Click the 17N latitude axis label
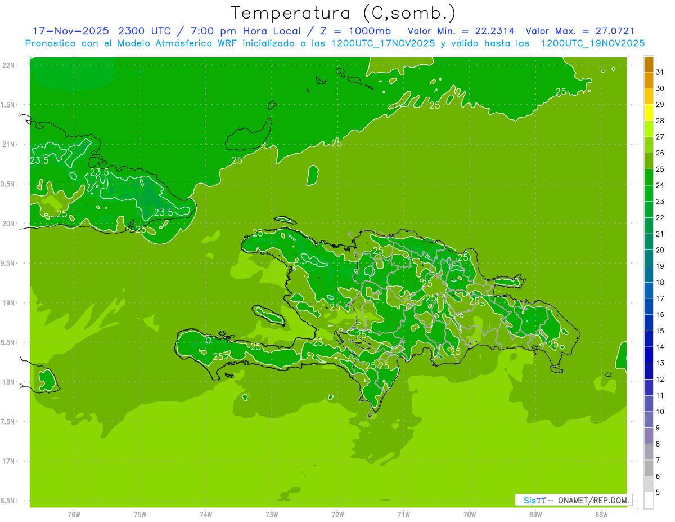Screen dimensions: 675x522 pos(8,461)
